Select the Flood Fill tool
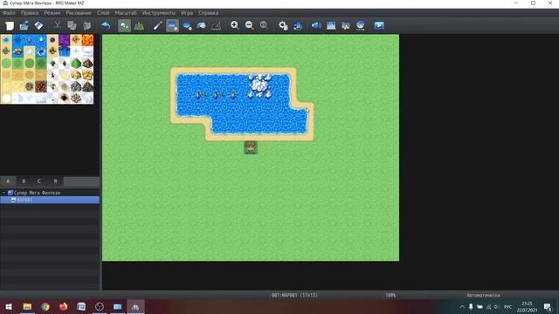 coord(202,25)
